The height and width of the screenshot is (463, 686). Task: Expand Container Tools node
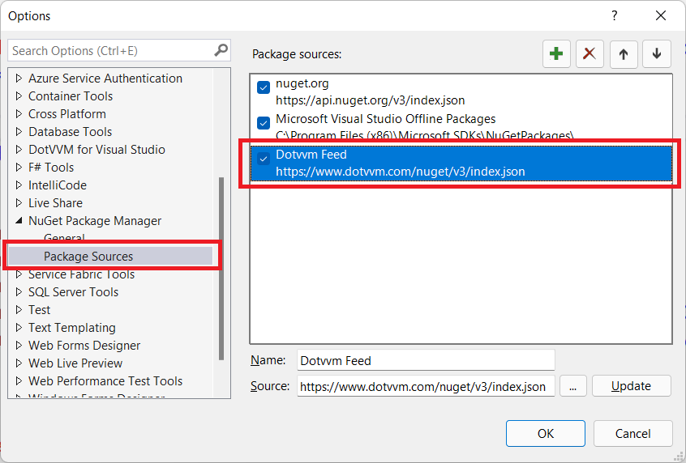click(19, 96)
